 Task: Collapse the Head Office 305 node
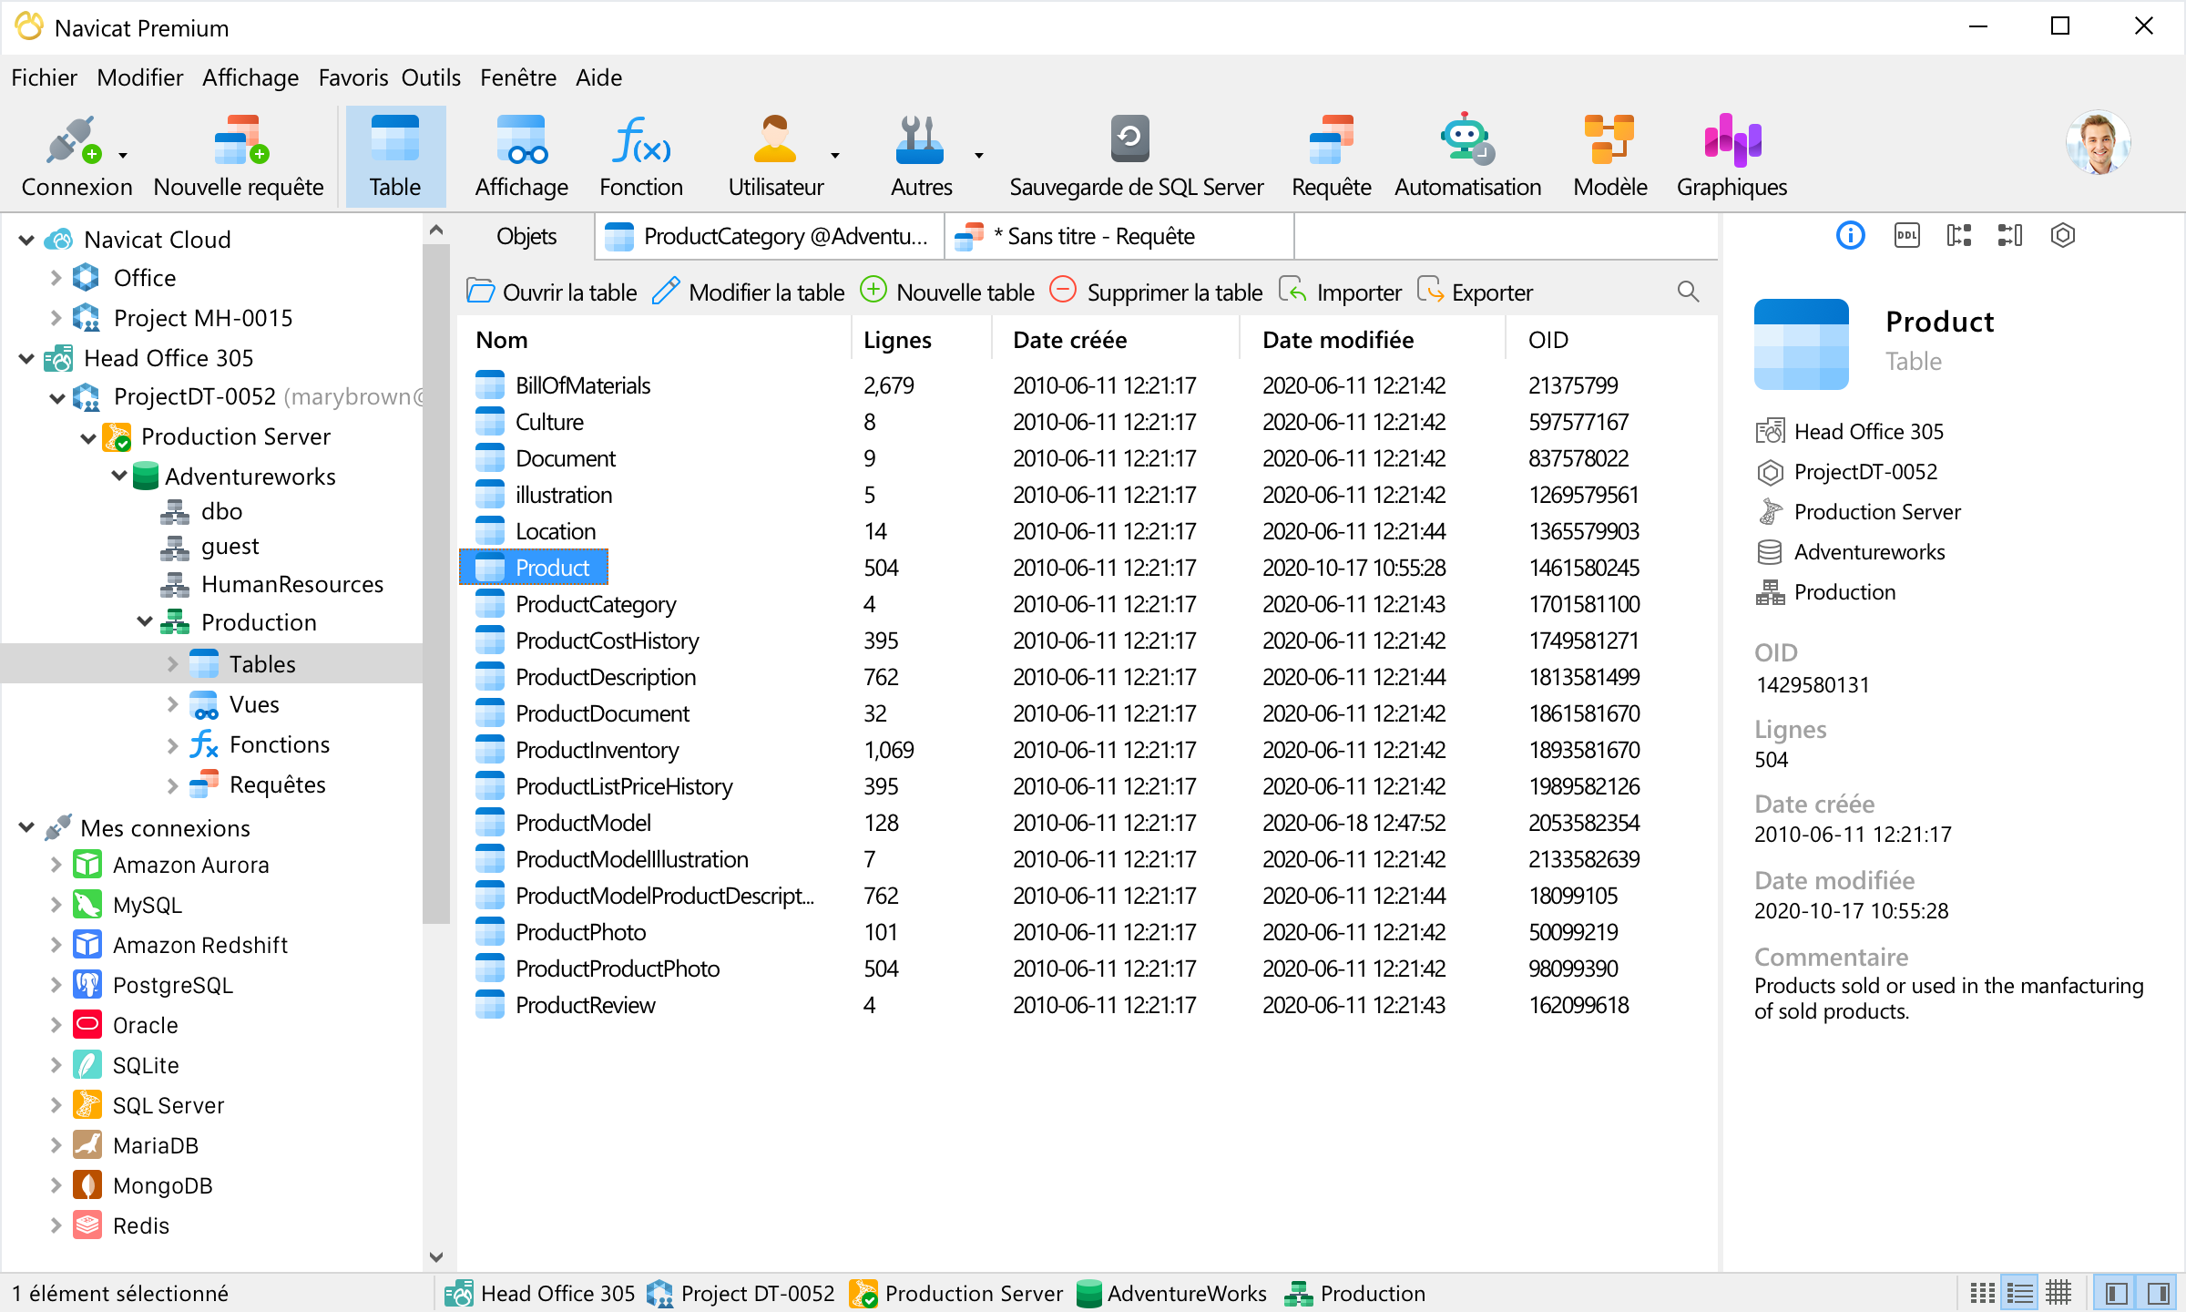click(x=26, y=358)
